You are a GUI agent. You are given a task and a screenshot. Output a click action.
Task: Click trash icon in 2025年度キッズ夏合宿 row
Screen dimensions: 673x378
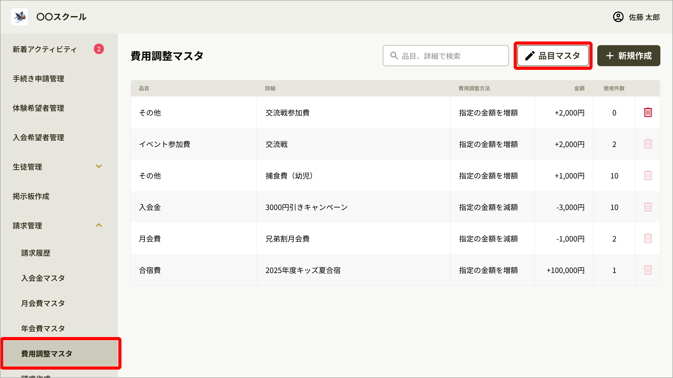pyautogui.click(x=648, y=270)
